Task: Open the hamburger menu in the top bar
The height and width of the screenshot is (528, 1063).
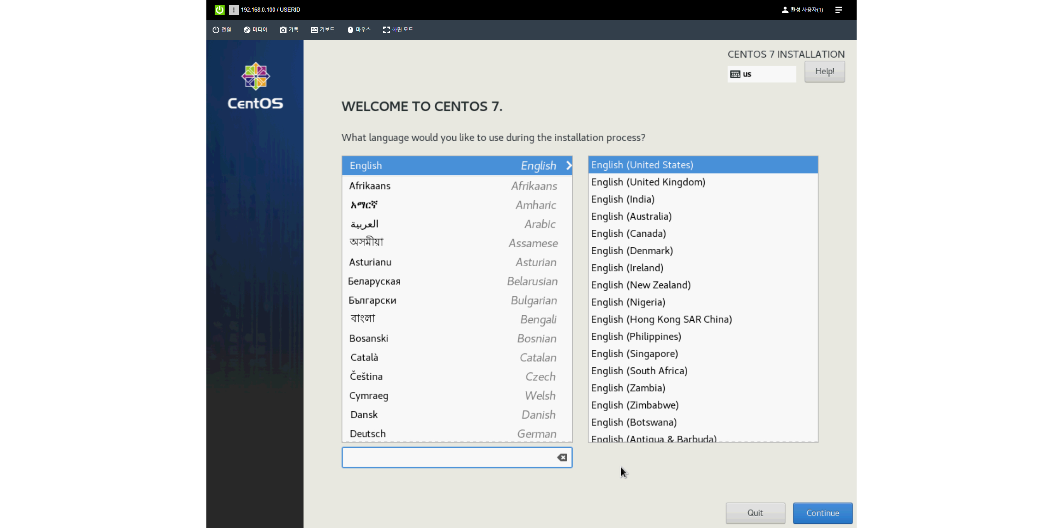Action: [838, 10]
